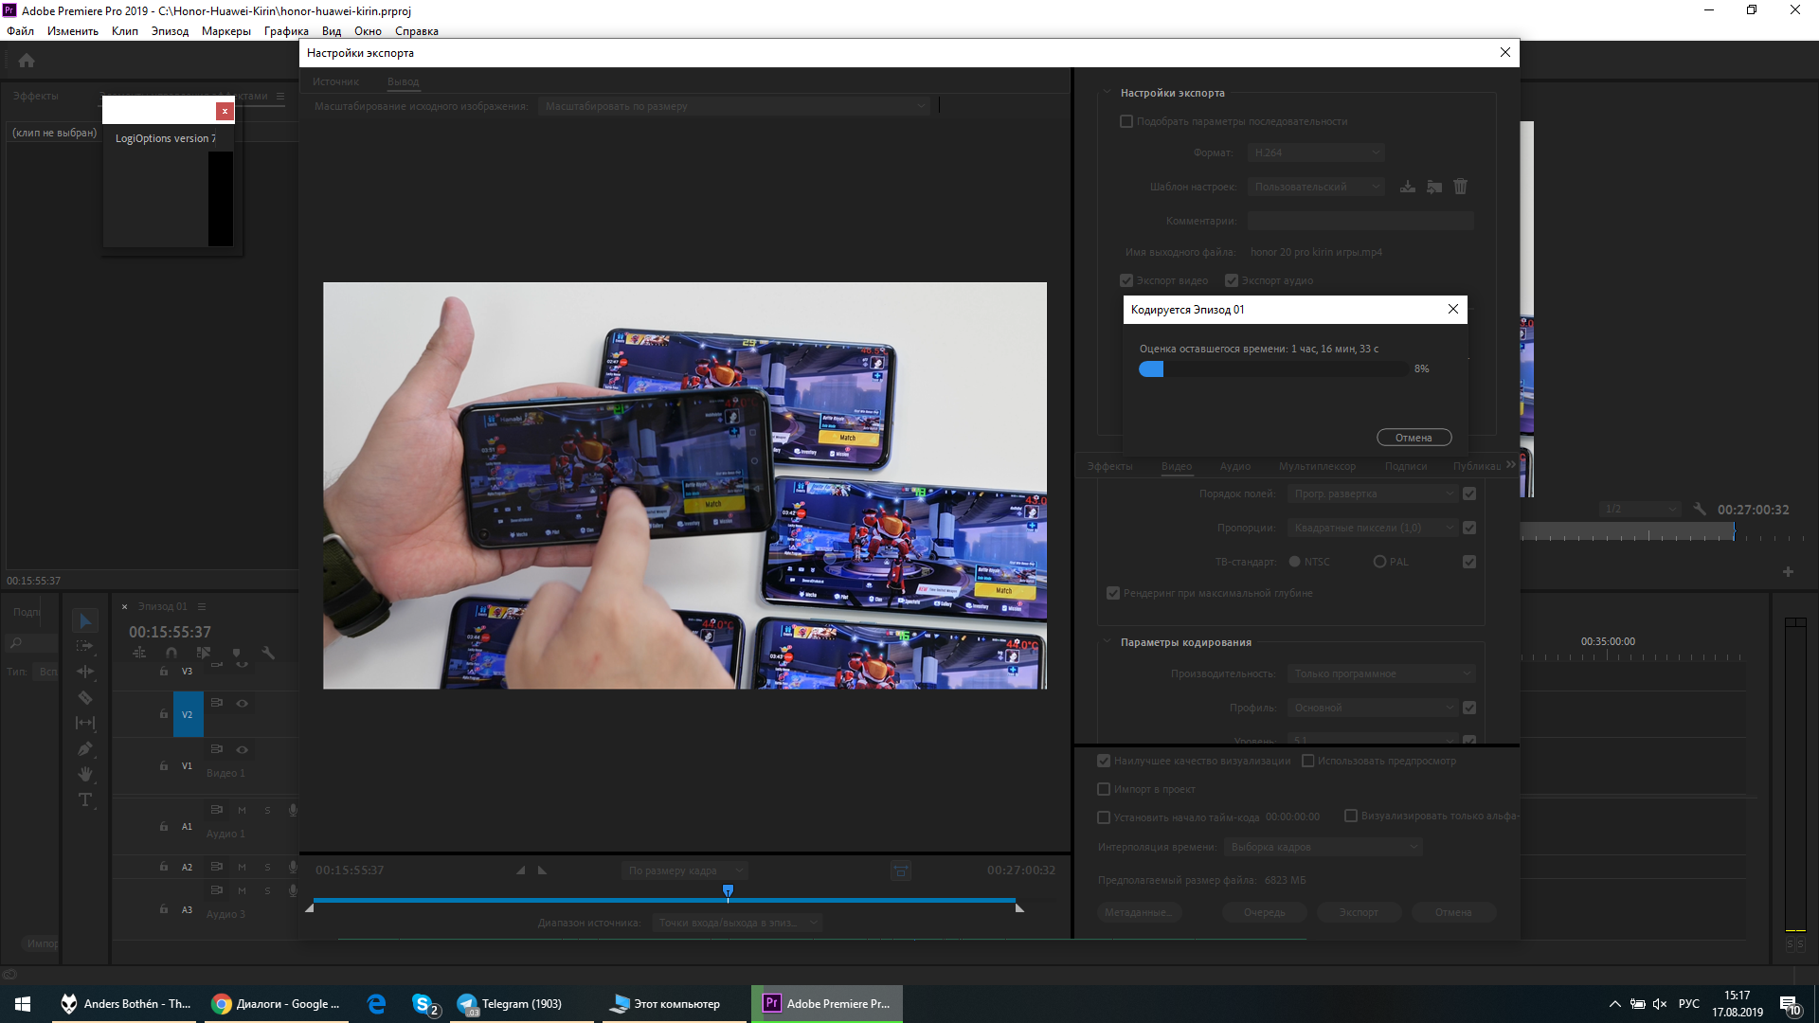Select the Razor tool

[85, 697]
